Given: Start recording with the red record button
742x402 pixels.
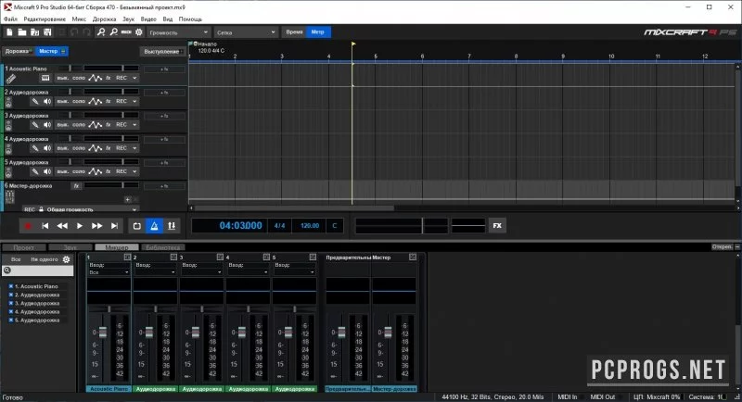Looking at the screenshot, I should coord(28,226).
